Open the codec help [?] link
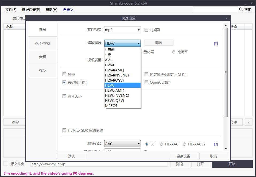This screenshot has width=256, height=177. coord(216,44)
